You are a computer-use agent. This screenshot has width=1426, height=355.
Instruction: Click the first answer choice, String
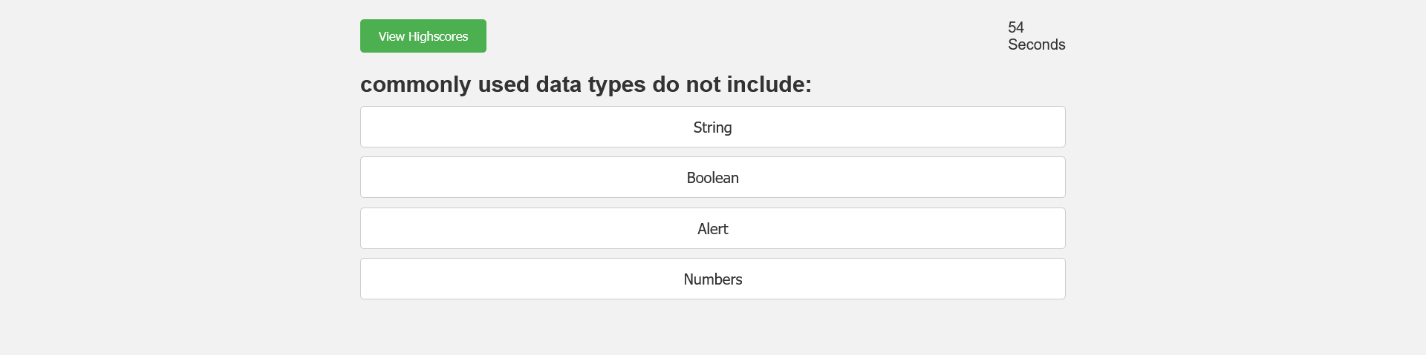coord(712,127)
